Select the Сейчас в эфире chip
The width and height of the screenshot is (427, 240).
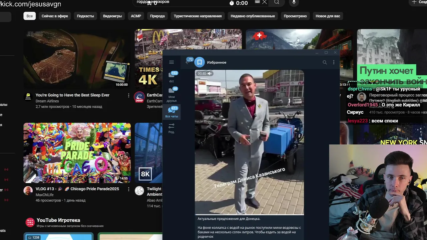click(55, 16)
